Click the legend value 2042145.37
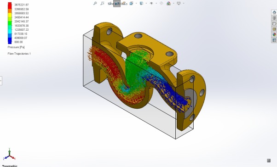 click(x=21, y=21)
